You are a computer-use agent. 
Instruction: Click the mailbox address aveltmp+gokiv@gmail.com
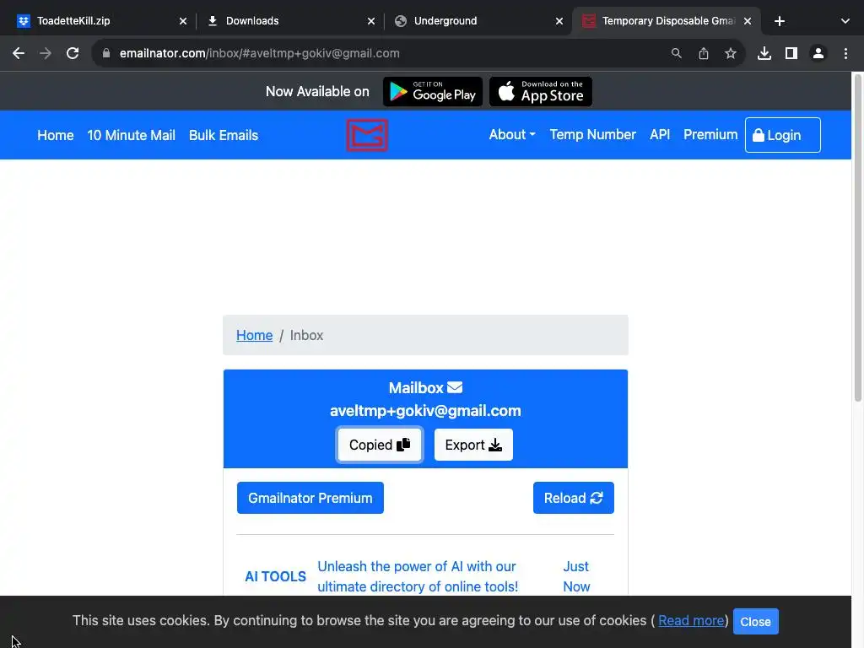pos(425,411)
